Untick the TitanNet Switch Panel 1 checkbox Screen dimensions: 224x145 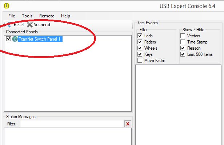[9, 38]
